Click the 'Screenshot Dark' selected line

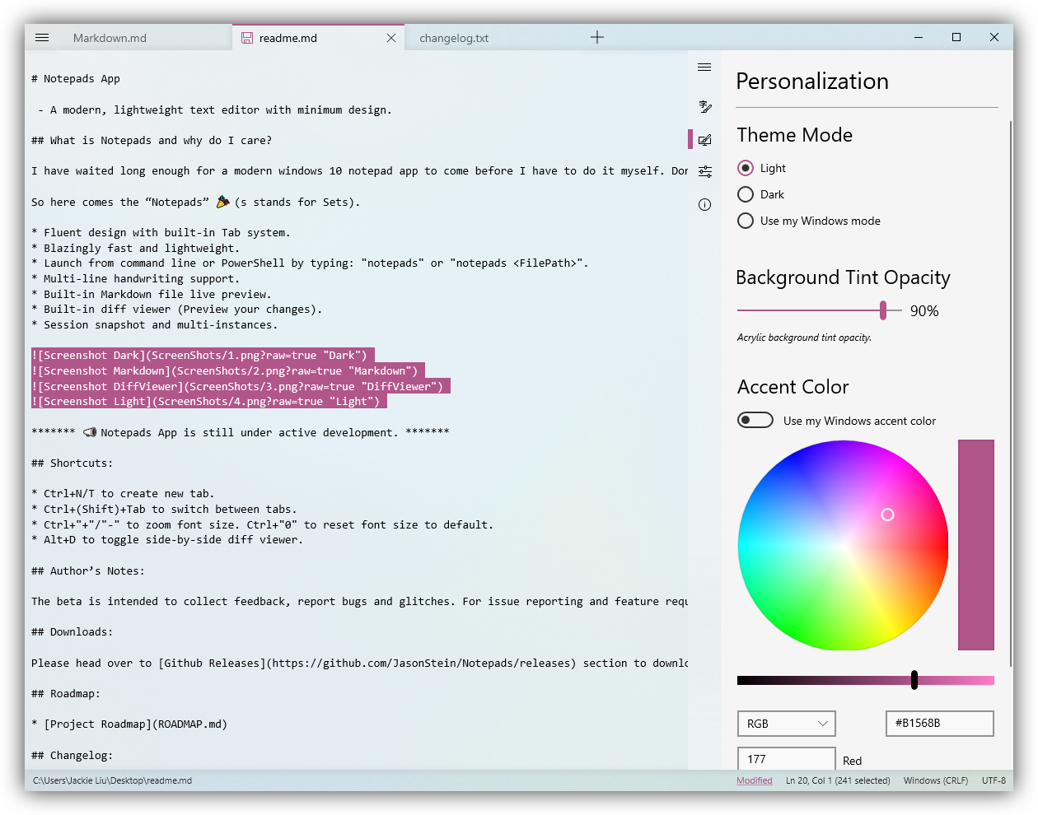[203, 356]
